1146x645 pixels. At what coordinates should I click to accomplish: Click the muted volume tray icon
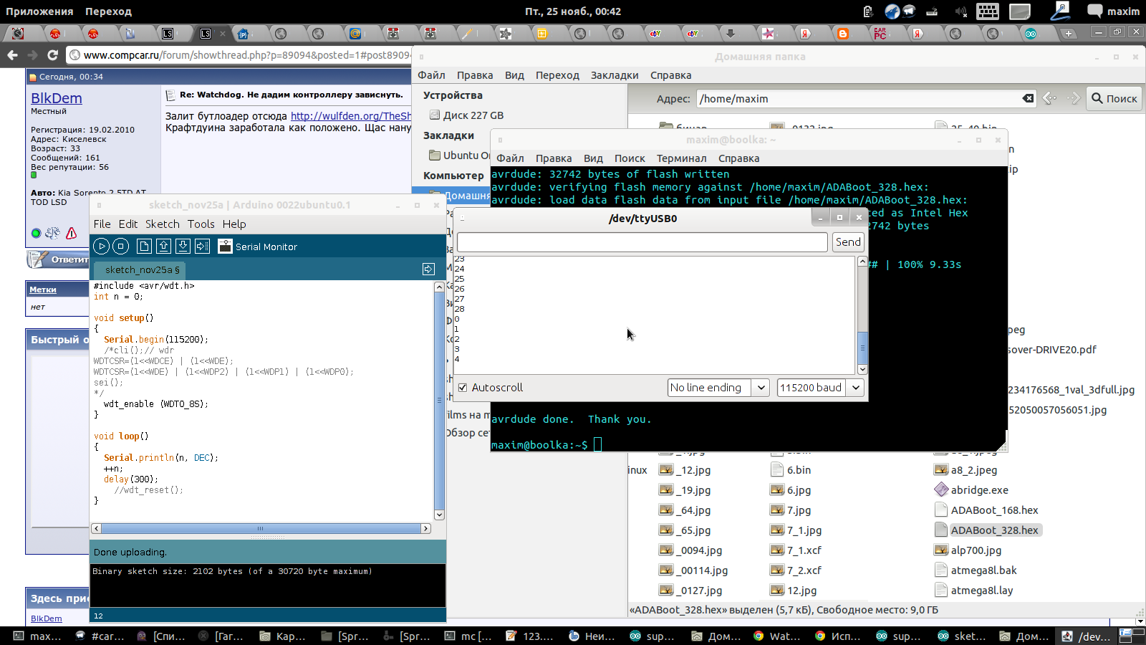(960, 11)
